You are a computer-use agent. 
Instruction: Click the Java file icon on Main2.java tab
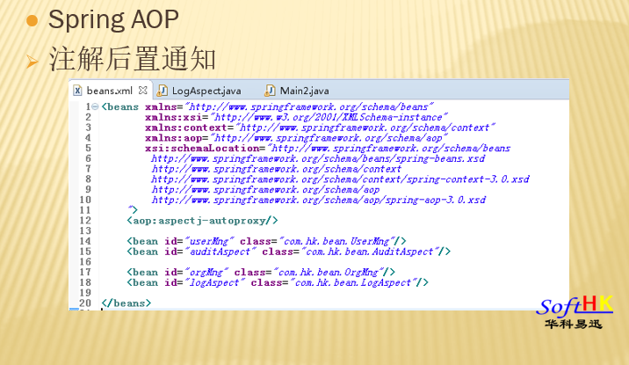(270, 91)
